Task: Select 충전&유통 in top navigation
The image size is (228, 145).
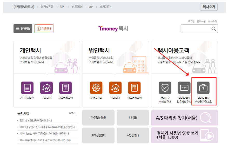Action: (x=47, y=7)
